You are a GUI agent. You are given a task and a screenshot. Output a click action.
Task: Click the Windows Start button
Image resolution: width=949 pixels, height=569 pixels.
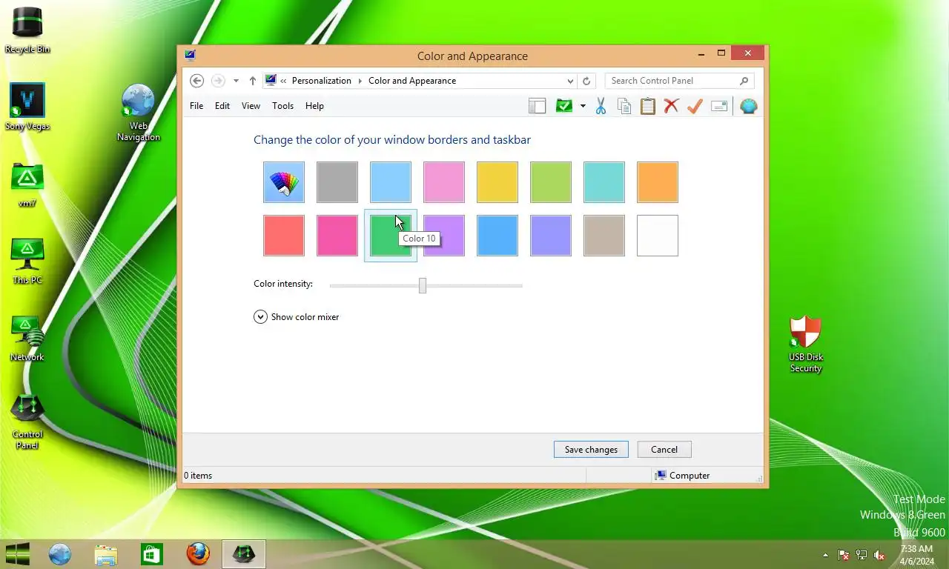(x=18, y=553)
